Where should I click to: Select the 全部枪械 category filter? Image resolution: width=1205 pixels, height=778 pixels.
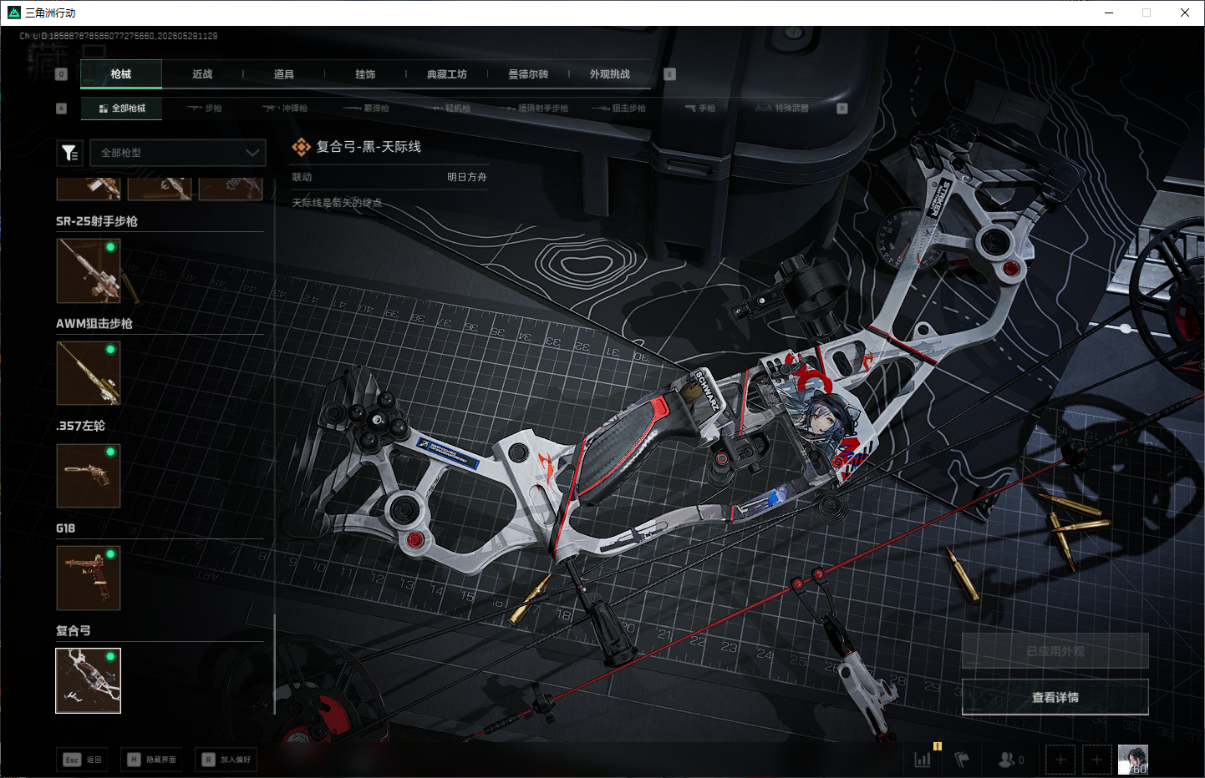click(x=122, y=109)
